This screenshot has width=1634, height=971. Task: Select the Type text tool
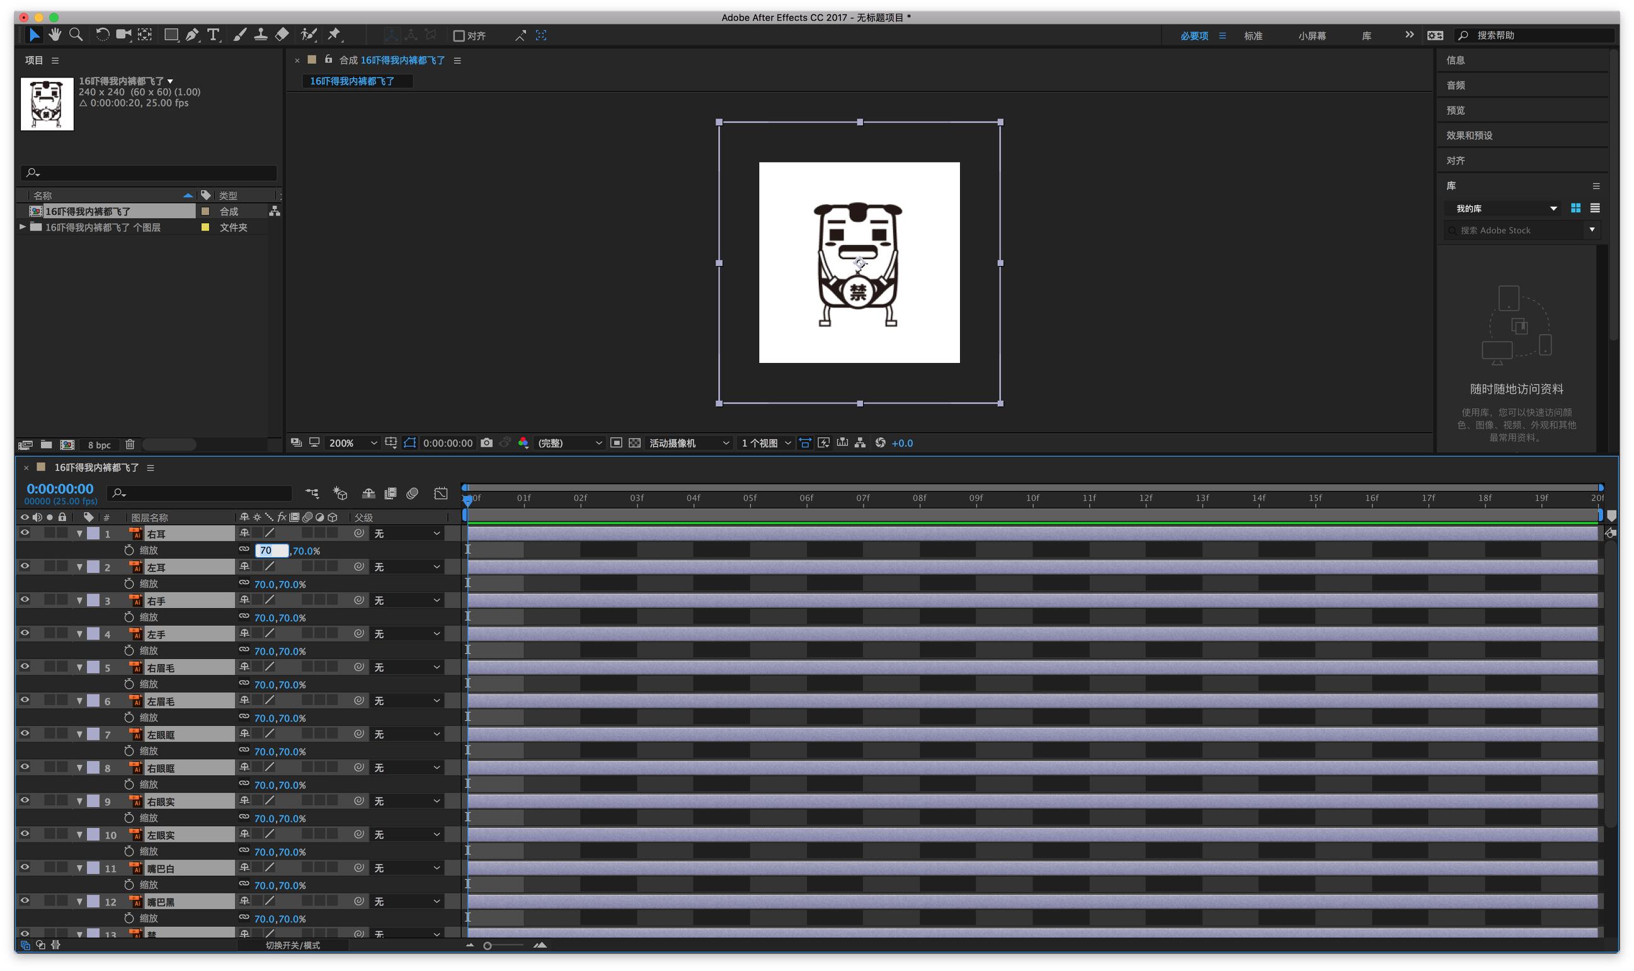[x=214, y=35]
